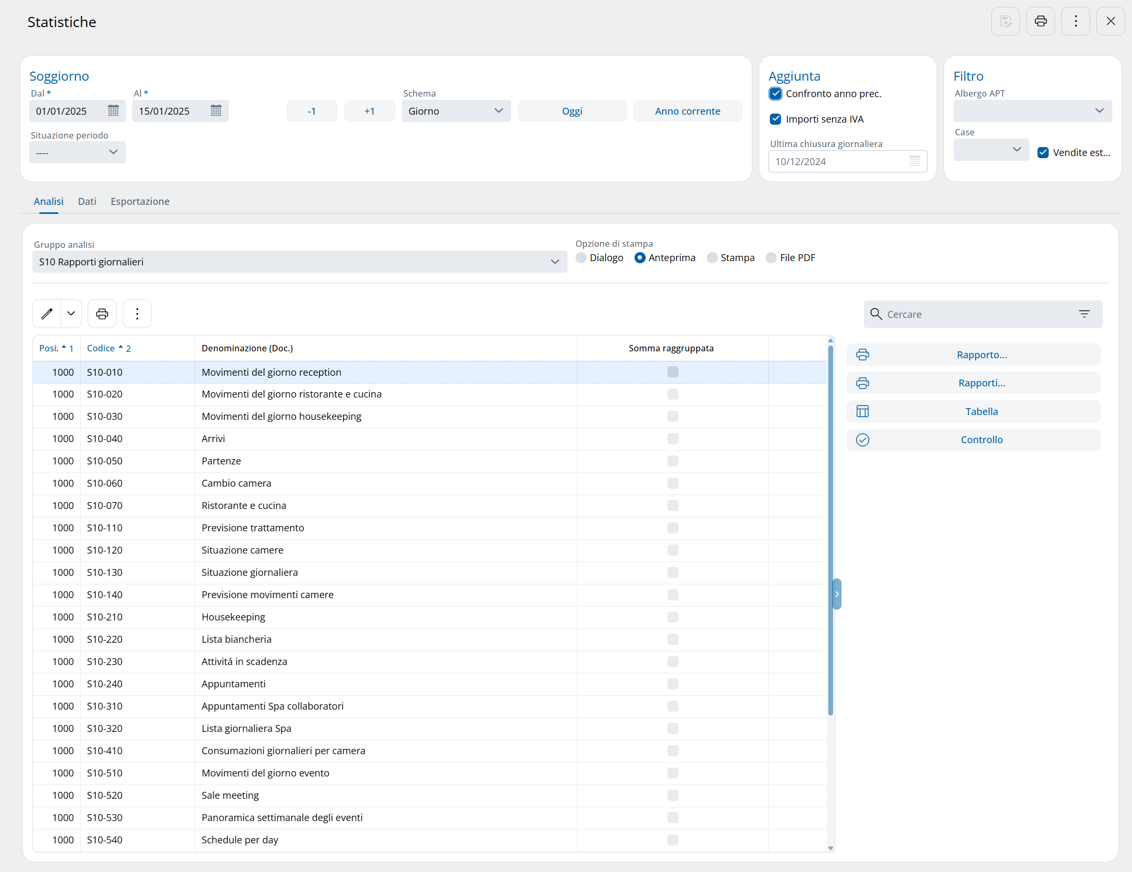The image size is (1132, 872).
Task: Open calendar picker for Dal date
Action: pos(113,111)
